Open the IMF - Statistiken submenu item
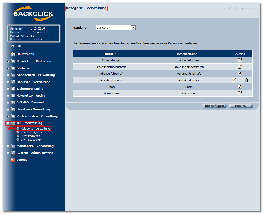Image resolution: width=263 pixels, height=214 pixels. [31, 140]
